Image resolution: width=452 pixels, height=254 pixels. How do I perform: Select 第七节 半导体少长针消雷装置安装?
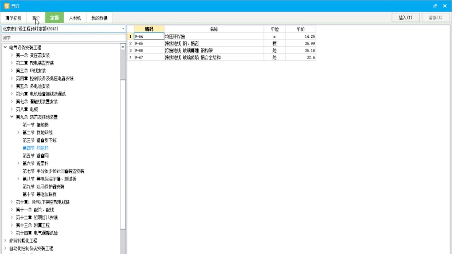53,171
